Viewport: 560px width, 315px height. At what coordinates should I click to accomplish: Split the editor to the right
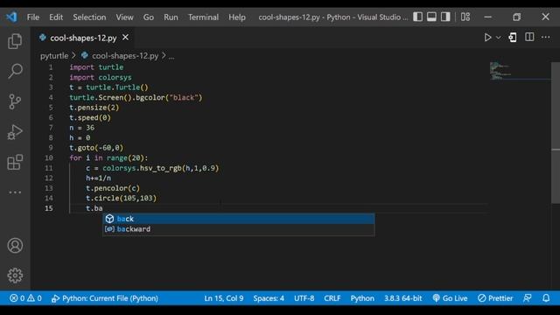click(529, 37)
